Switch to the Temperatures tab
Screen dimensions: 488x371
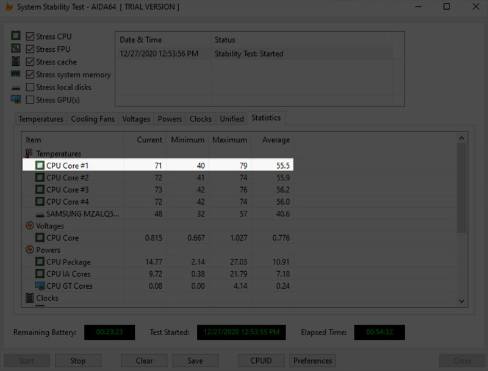tap(41, 119)
